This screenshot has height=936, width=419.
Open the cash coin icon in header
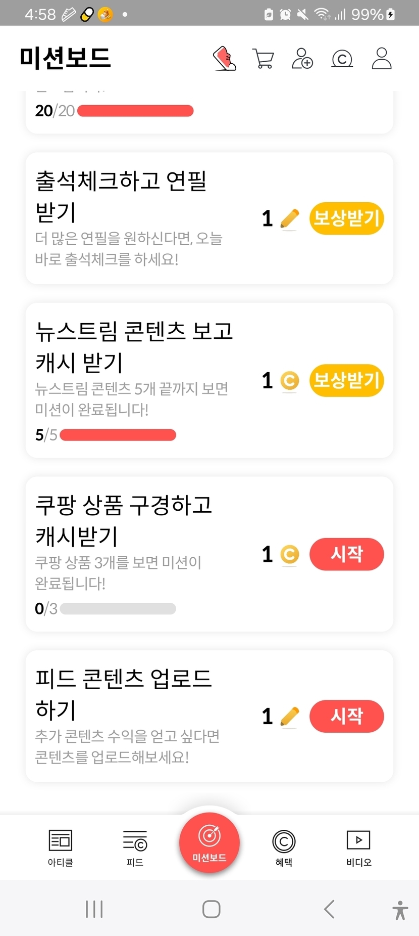342,59
